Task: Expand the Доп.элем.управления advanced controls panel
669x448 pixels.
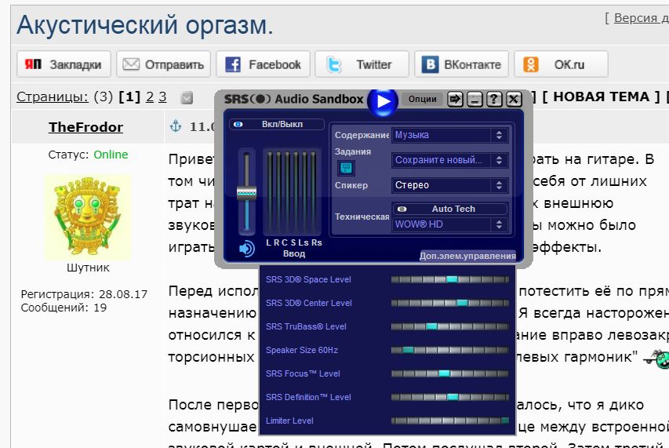Action: pyautogui.click(x=467, y=256)
